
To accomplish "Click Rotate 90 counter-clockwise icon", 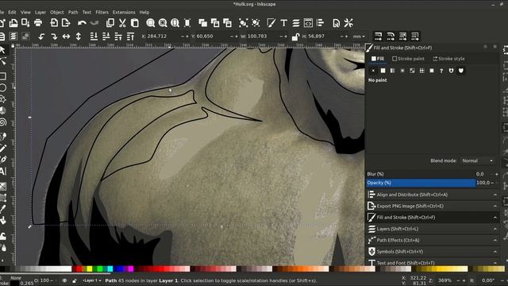I will [41, 37].
